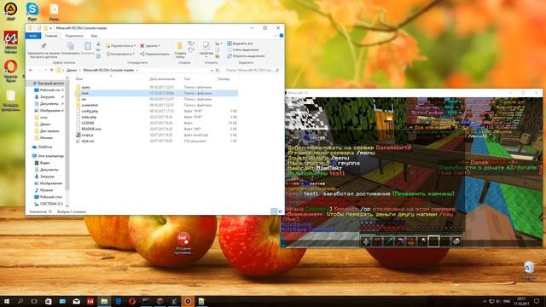Open Properties (Свойства) from the ribbon
The width and height of the screenshot is (546, 307).
[206, 49]
